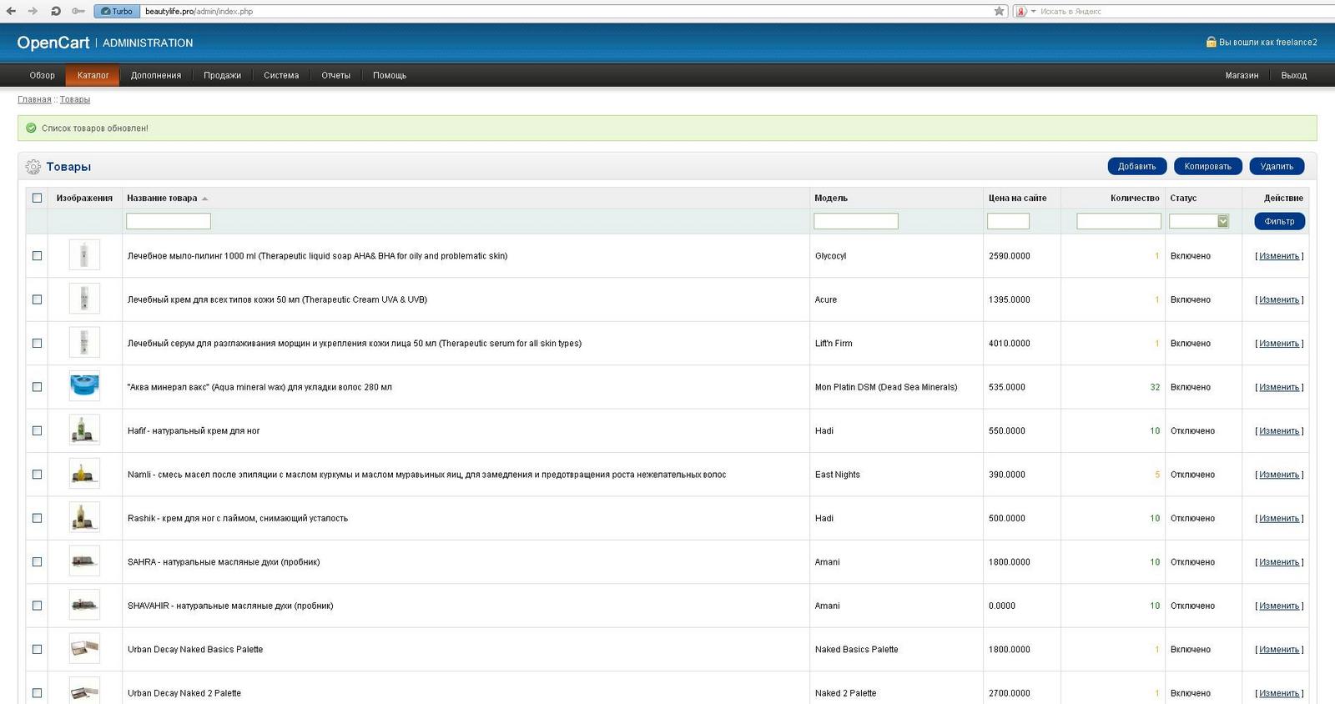Sort by Цена на сайте column header
Viewport: 1335px width, 704px height.
coord(1017,198)
